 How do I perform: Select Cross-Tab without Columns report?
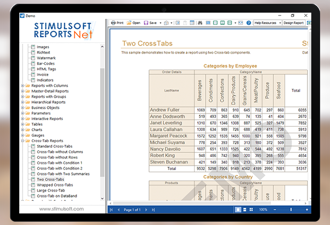pos(60,151)
